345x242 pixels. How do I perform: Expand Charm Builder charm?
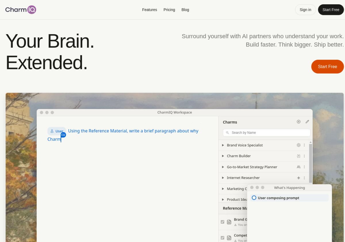click(x=223, y=156)
